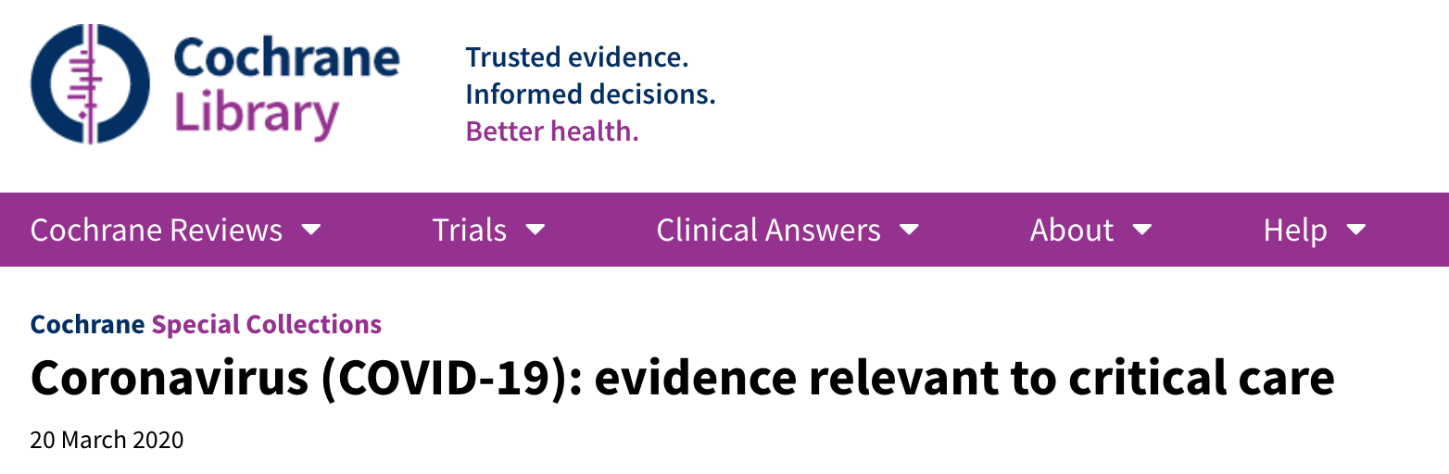Open the Clinical Answers menu
Viewport: 1449px width, 474px height.
(768, 230)
